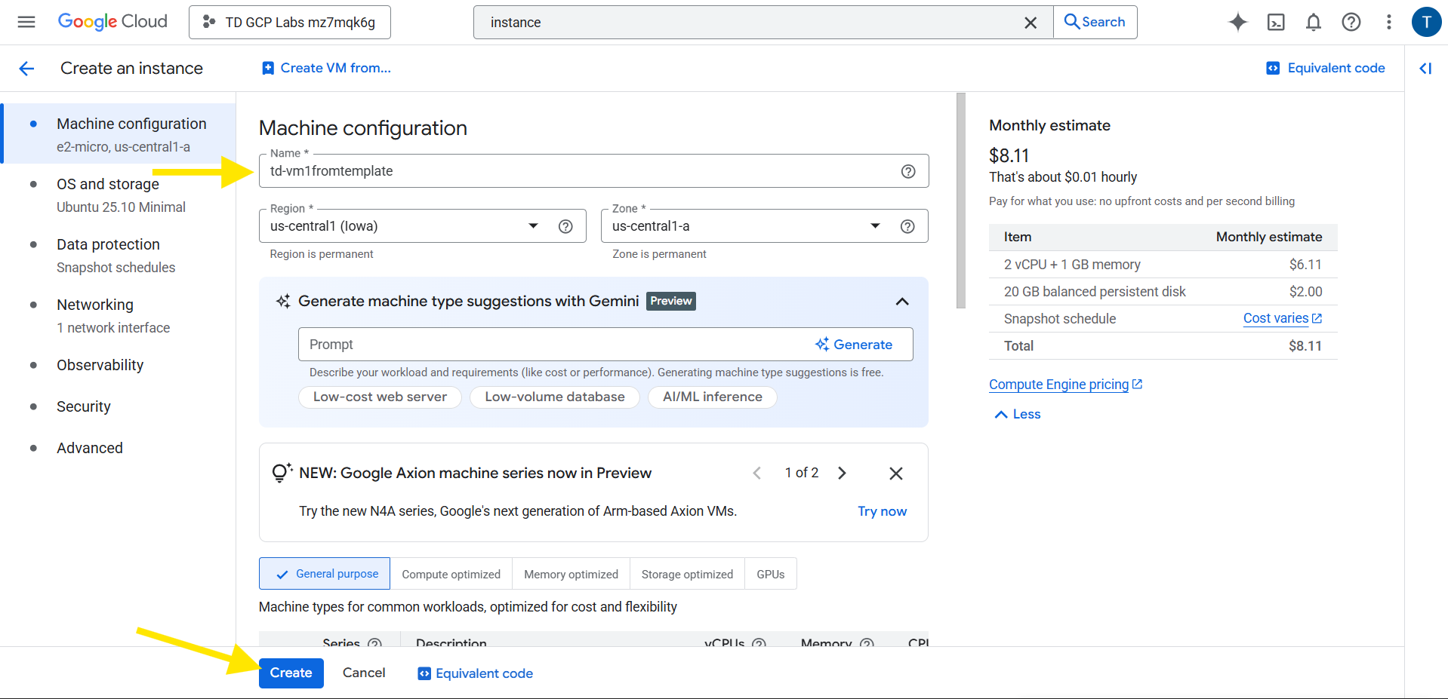The width and height of the screenshot is (1448, 699).
Task: Activate Cloud Shell terminal icon
Action: click(1275, 22)
